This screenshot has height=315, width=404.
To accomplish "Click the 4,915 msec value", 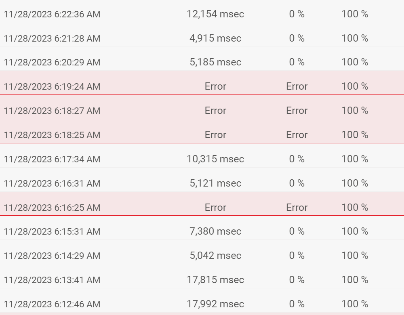I will 215,38.
